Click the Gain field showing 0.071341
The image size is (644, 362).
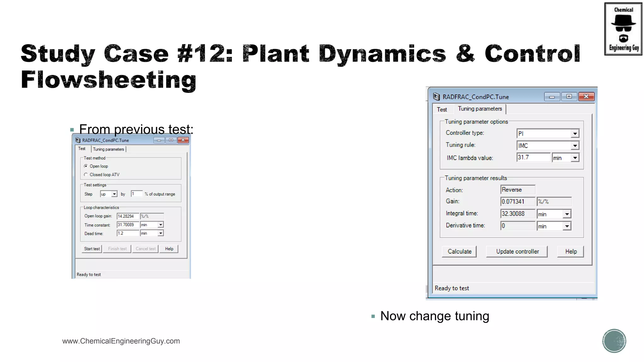coord(518,201)
